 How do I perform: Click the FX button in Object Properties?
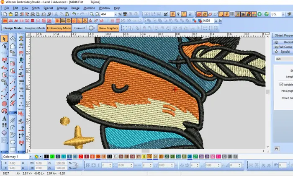pos(277,149)
